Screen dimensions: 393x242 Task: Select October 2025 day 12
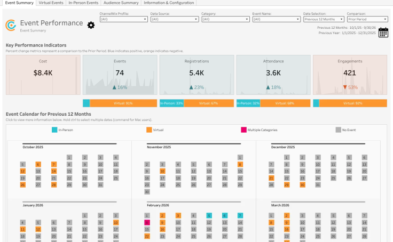click(22, 171)
